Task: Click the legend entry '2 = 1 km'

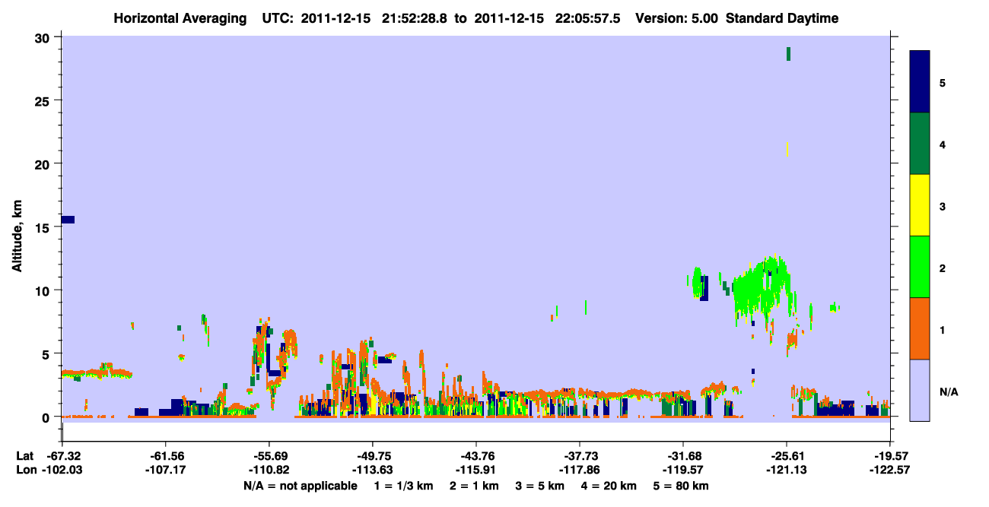Action: coord(474,486)
